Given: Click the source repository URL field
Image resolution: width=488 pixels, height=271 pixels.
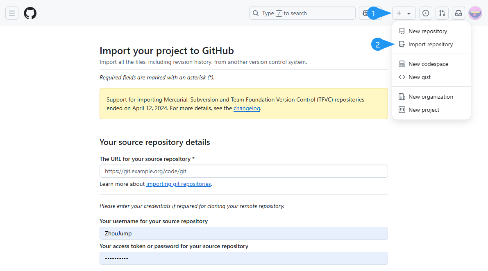Looking at the screenshot, I should click(243, 171).
